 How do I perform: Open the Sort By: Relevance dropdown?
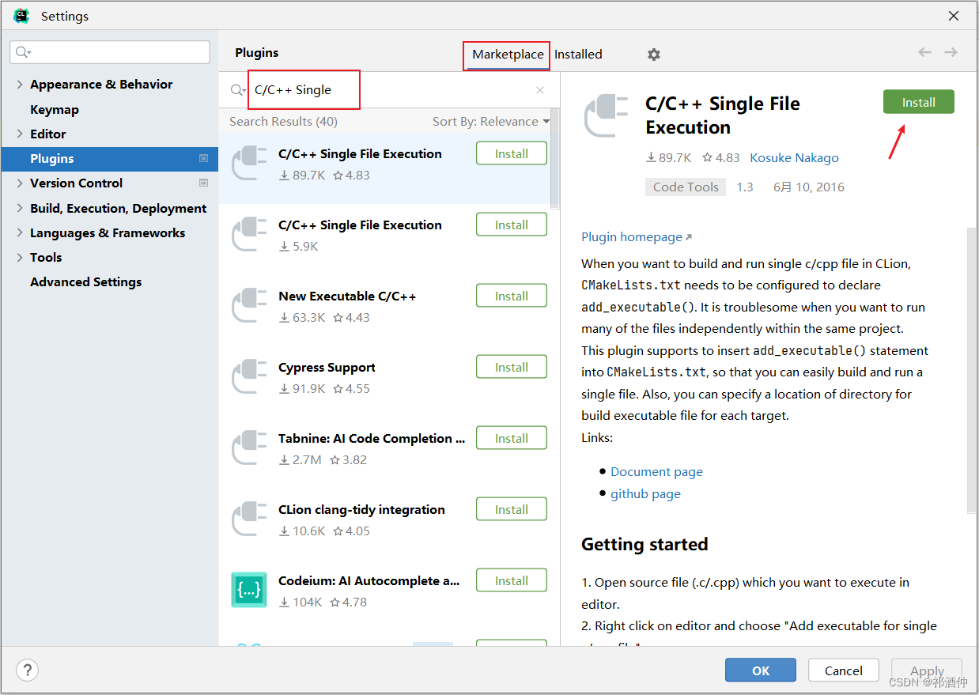(491, 122)
